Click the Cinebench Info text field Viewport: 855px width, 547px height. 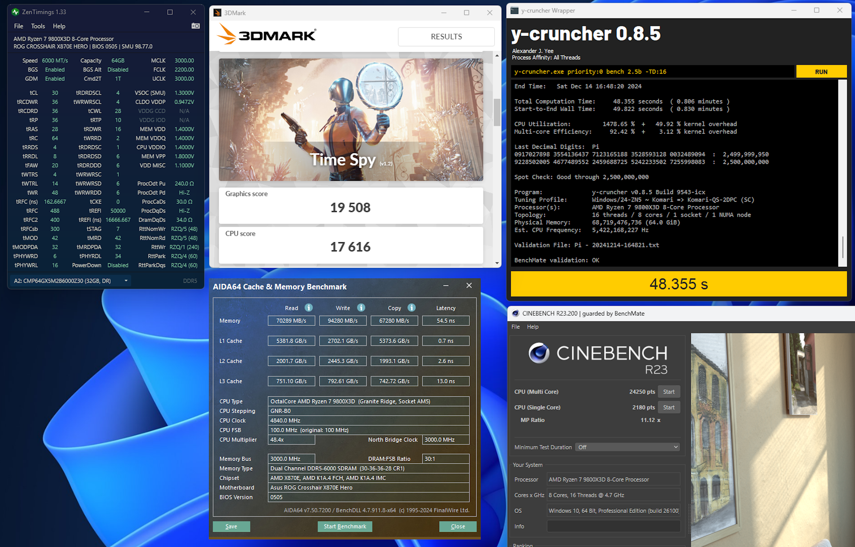613,526
